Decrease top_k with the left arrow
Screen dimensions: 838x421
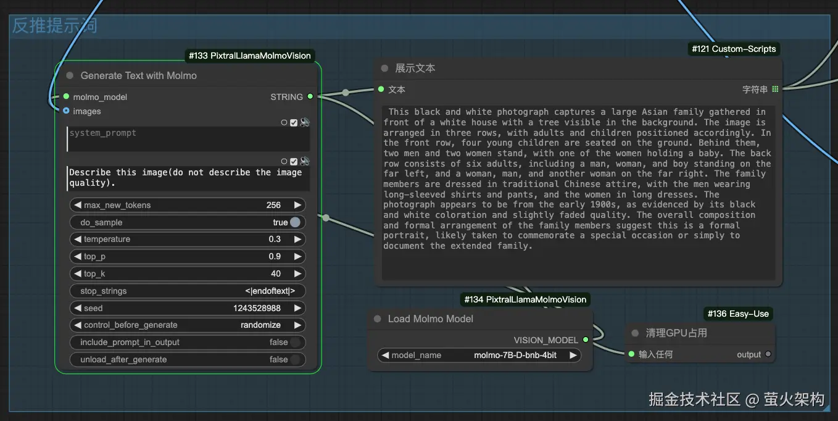pyautogui.click(x=78, y=273)
